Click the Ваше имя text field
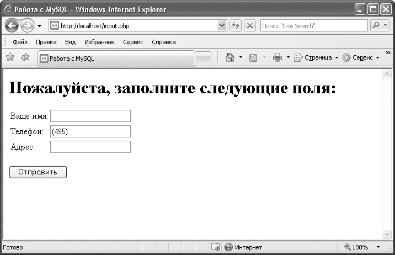 click(x=90, y=116)
